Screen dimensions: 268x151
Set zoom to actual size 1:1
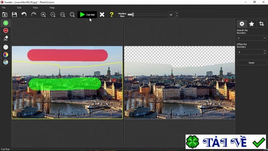pyautogui.click(x=63, y=14)
